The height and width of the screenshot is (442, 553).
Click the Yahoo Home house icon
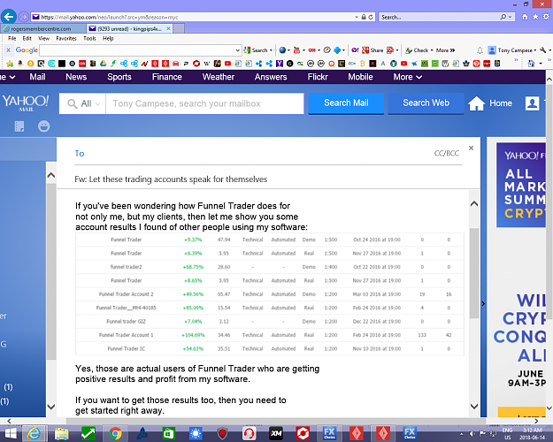click(x=477, y=103)
